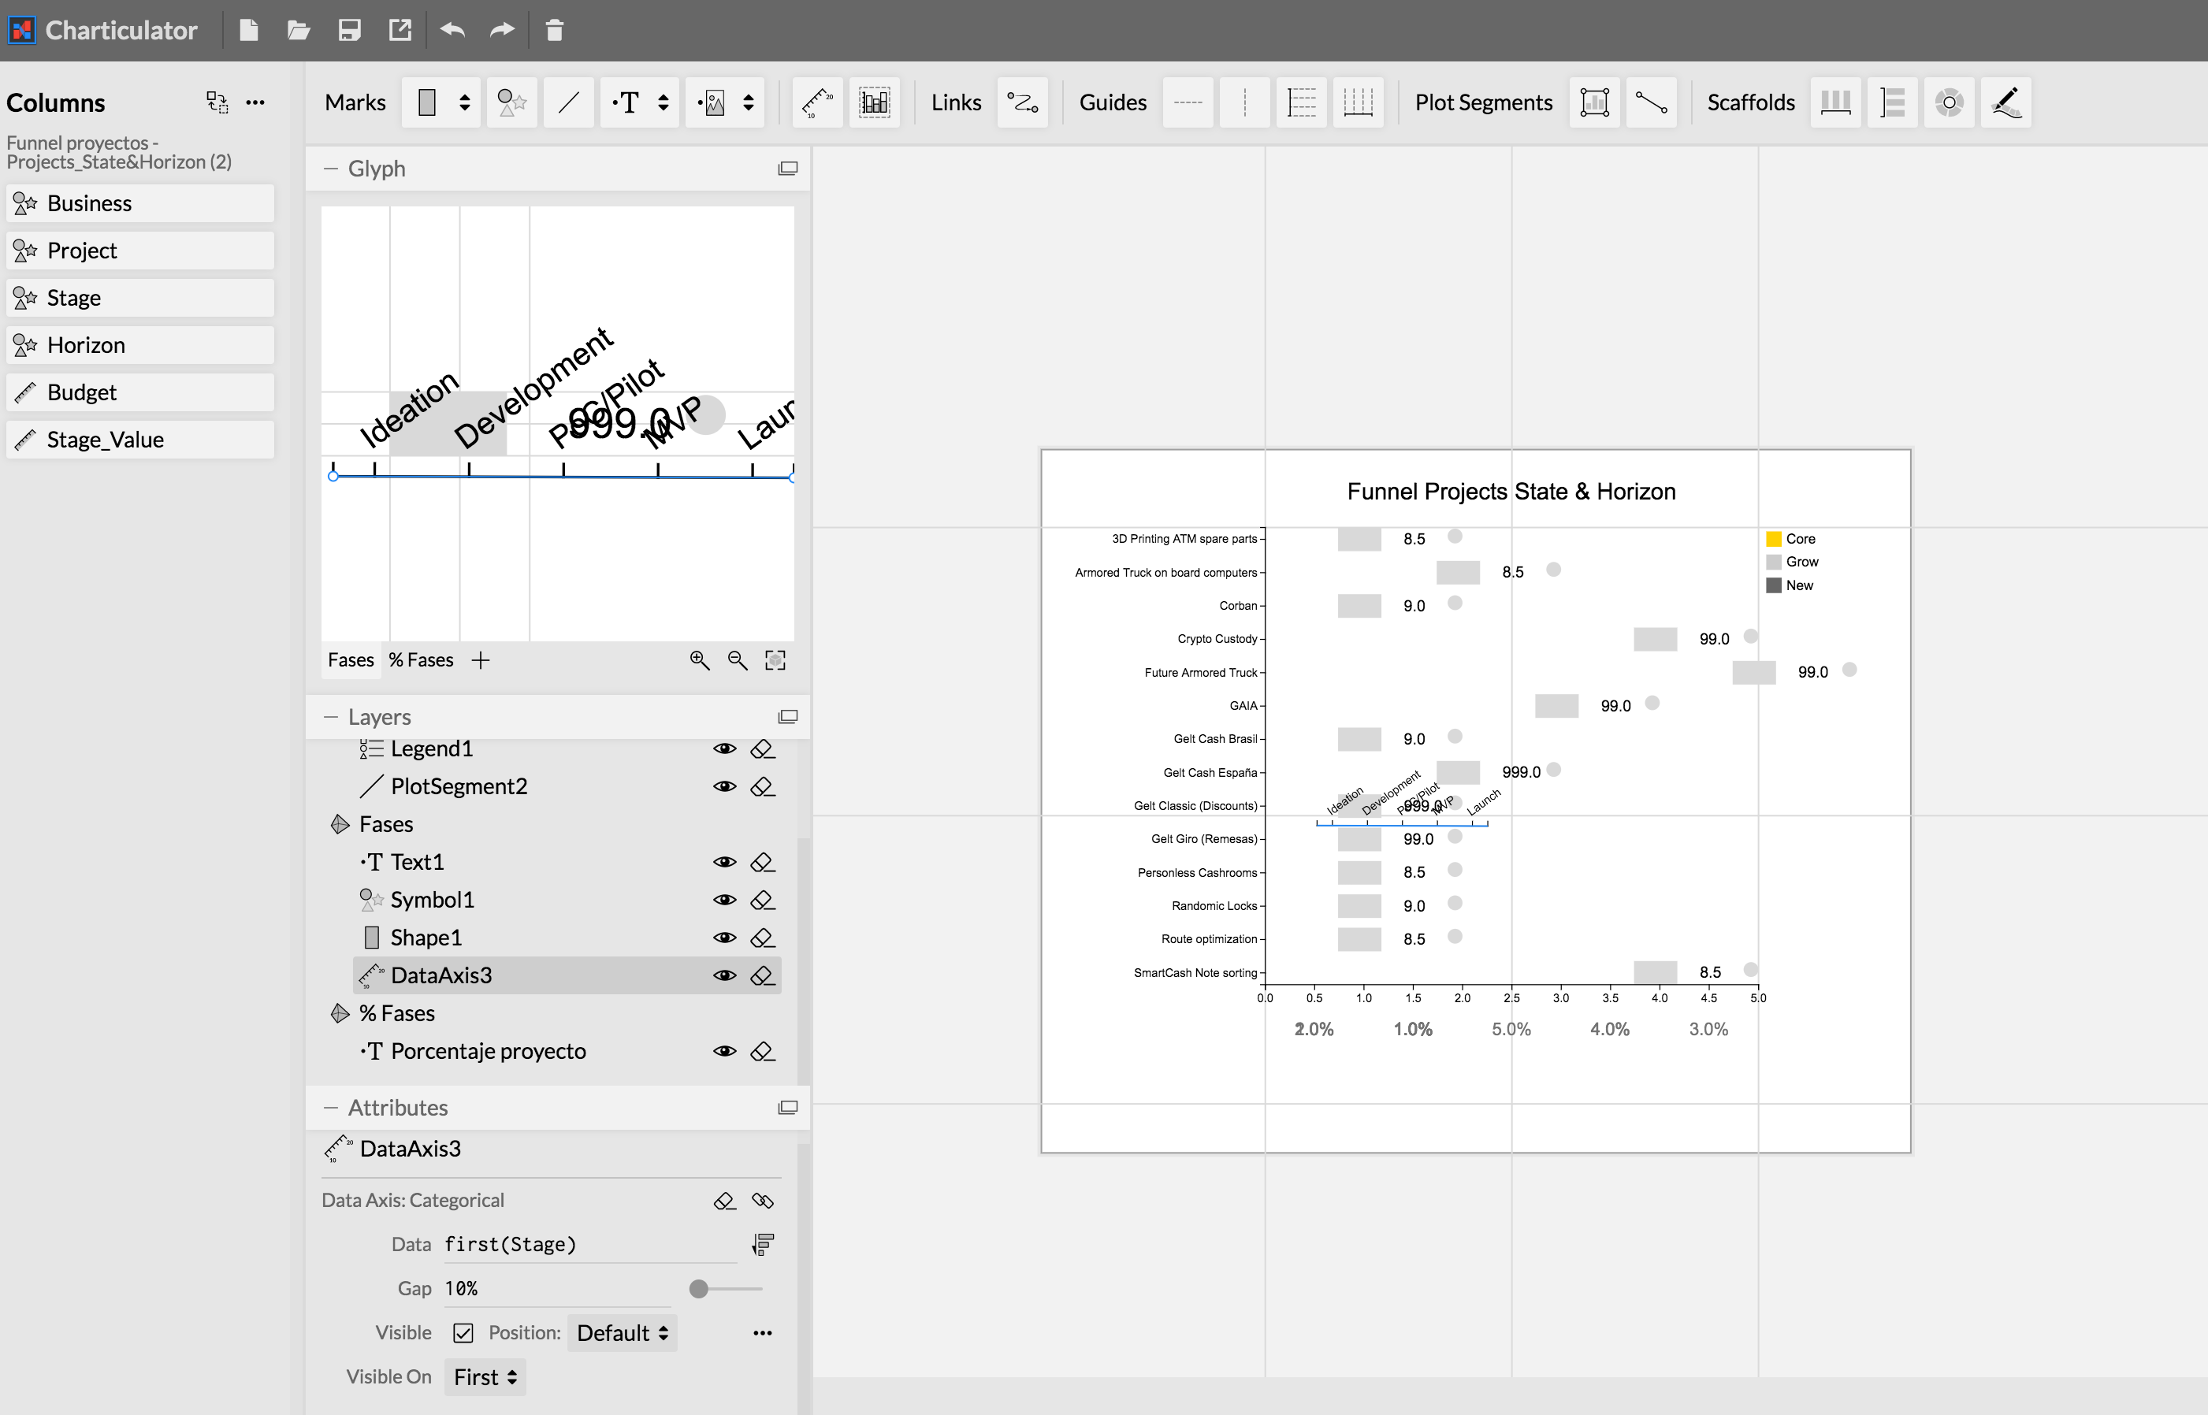This screenshot has width=2208, height=1415.
Task: Toggle visibility of the Legend1 layer
Action: (724, 748)
